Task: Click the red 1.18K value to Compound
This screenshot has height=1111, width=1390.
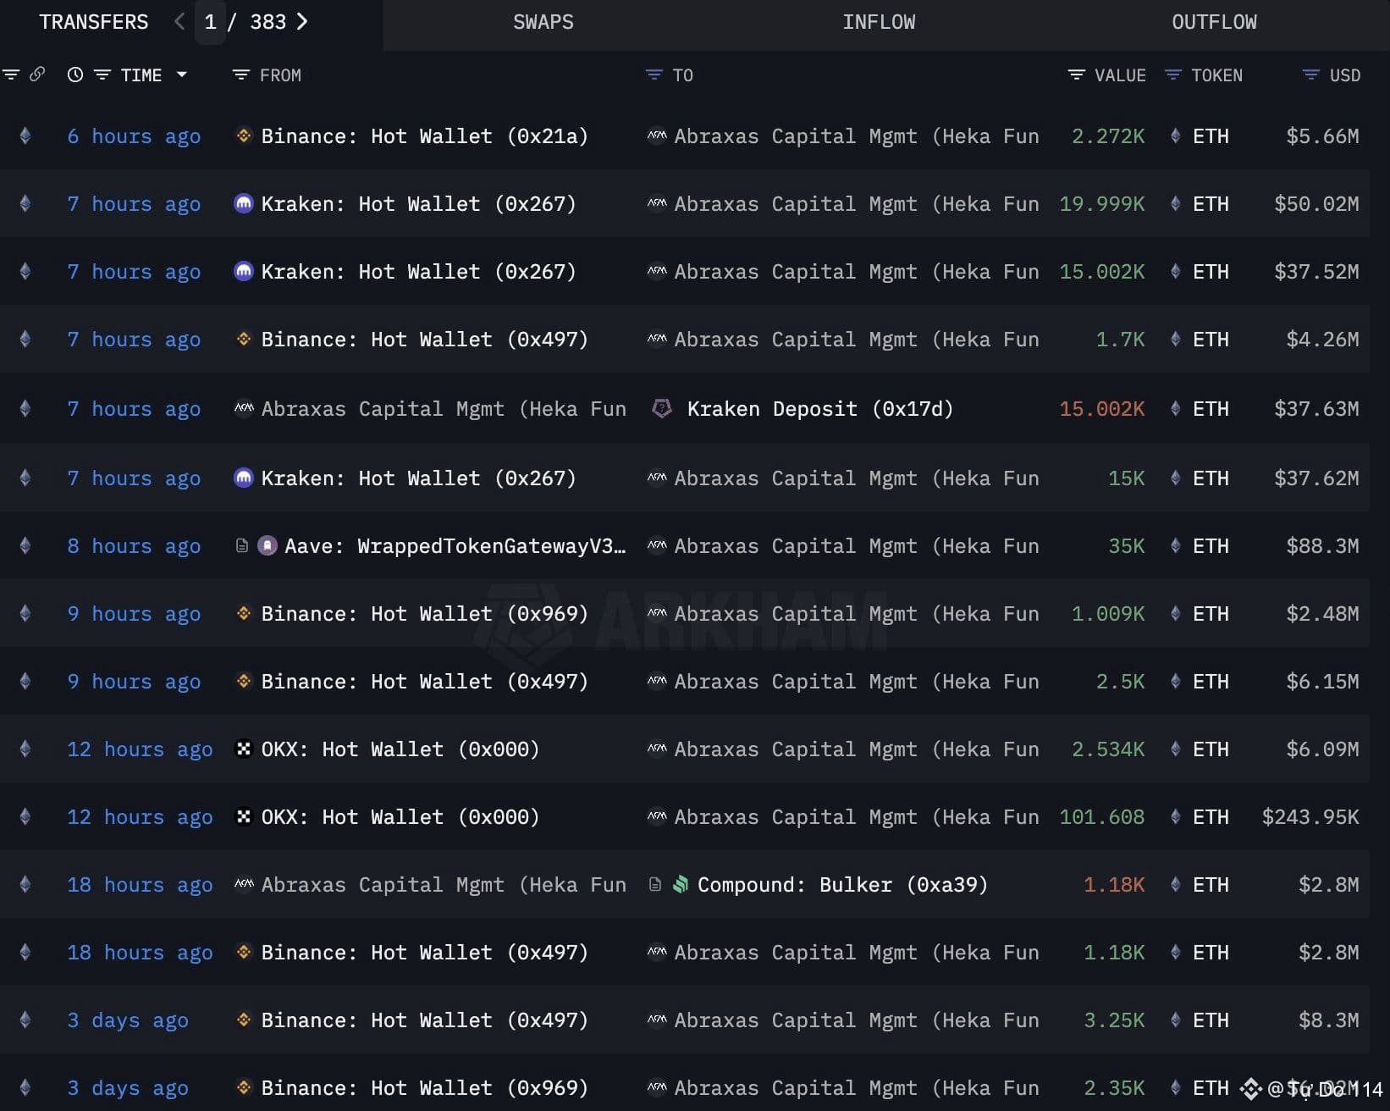Action: click(x=1114, y=885)
